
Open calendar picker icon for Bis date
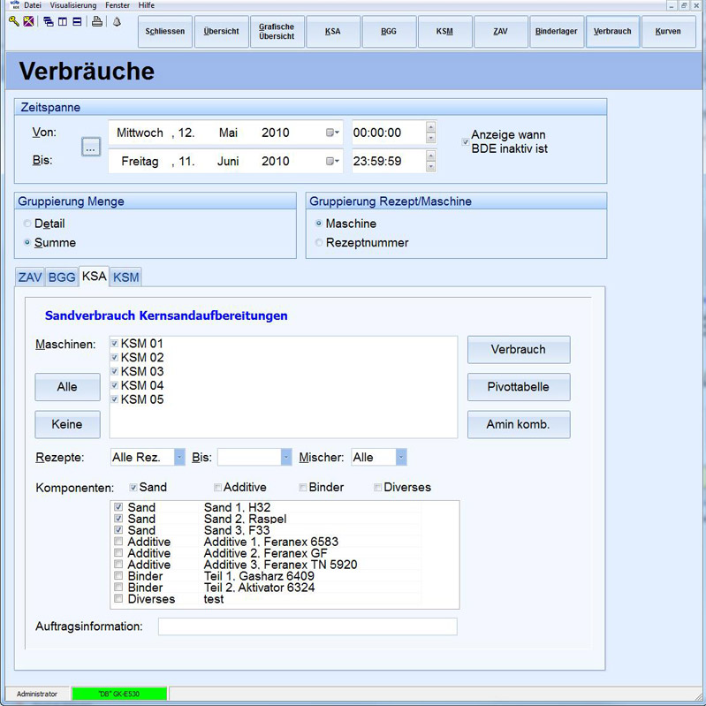click(x=330, y=161)
